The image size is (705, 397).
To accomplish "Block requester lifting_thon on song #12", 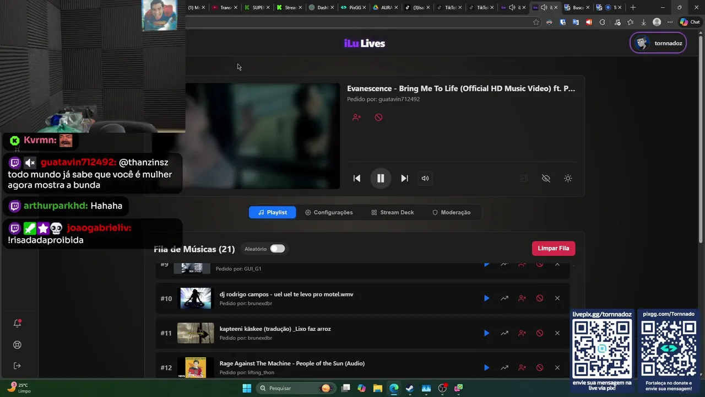I will point(522,368).
